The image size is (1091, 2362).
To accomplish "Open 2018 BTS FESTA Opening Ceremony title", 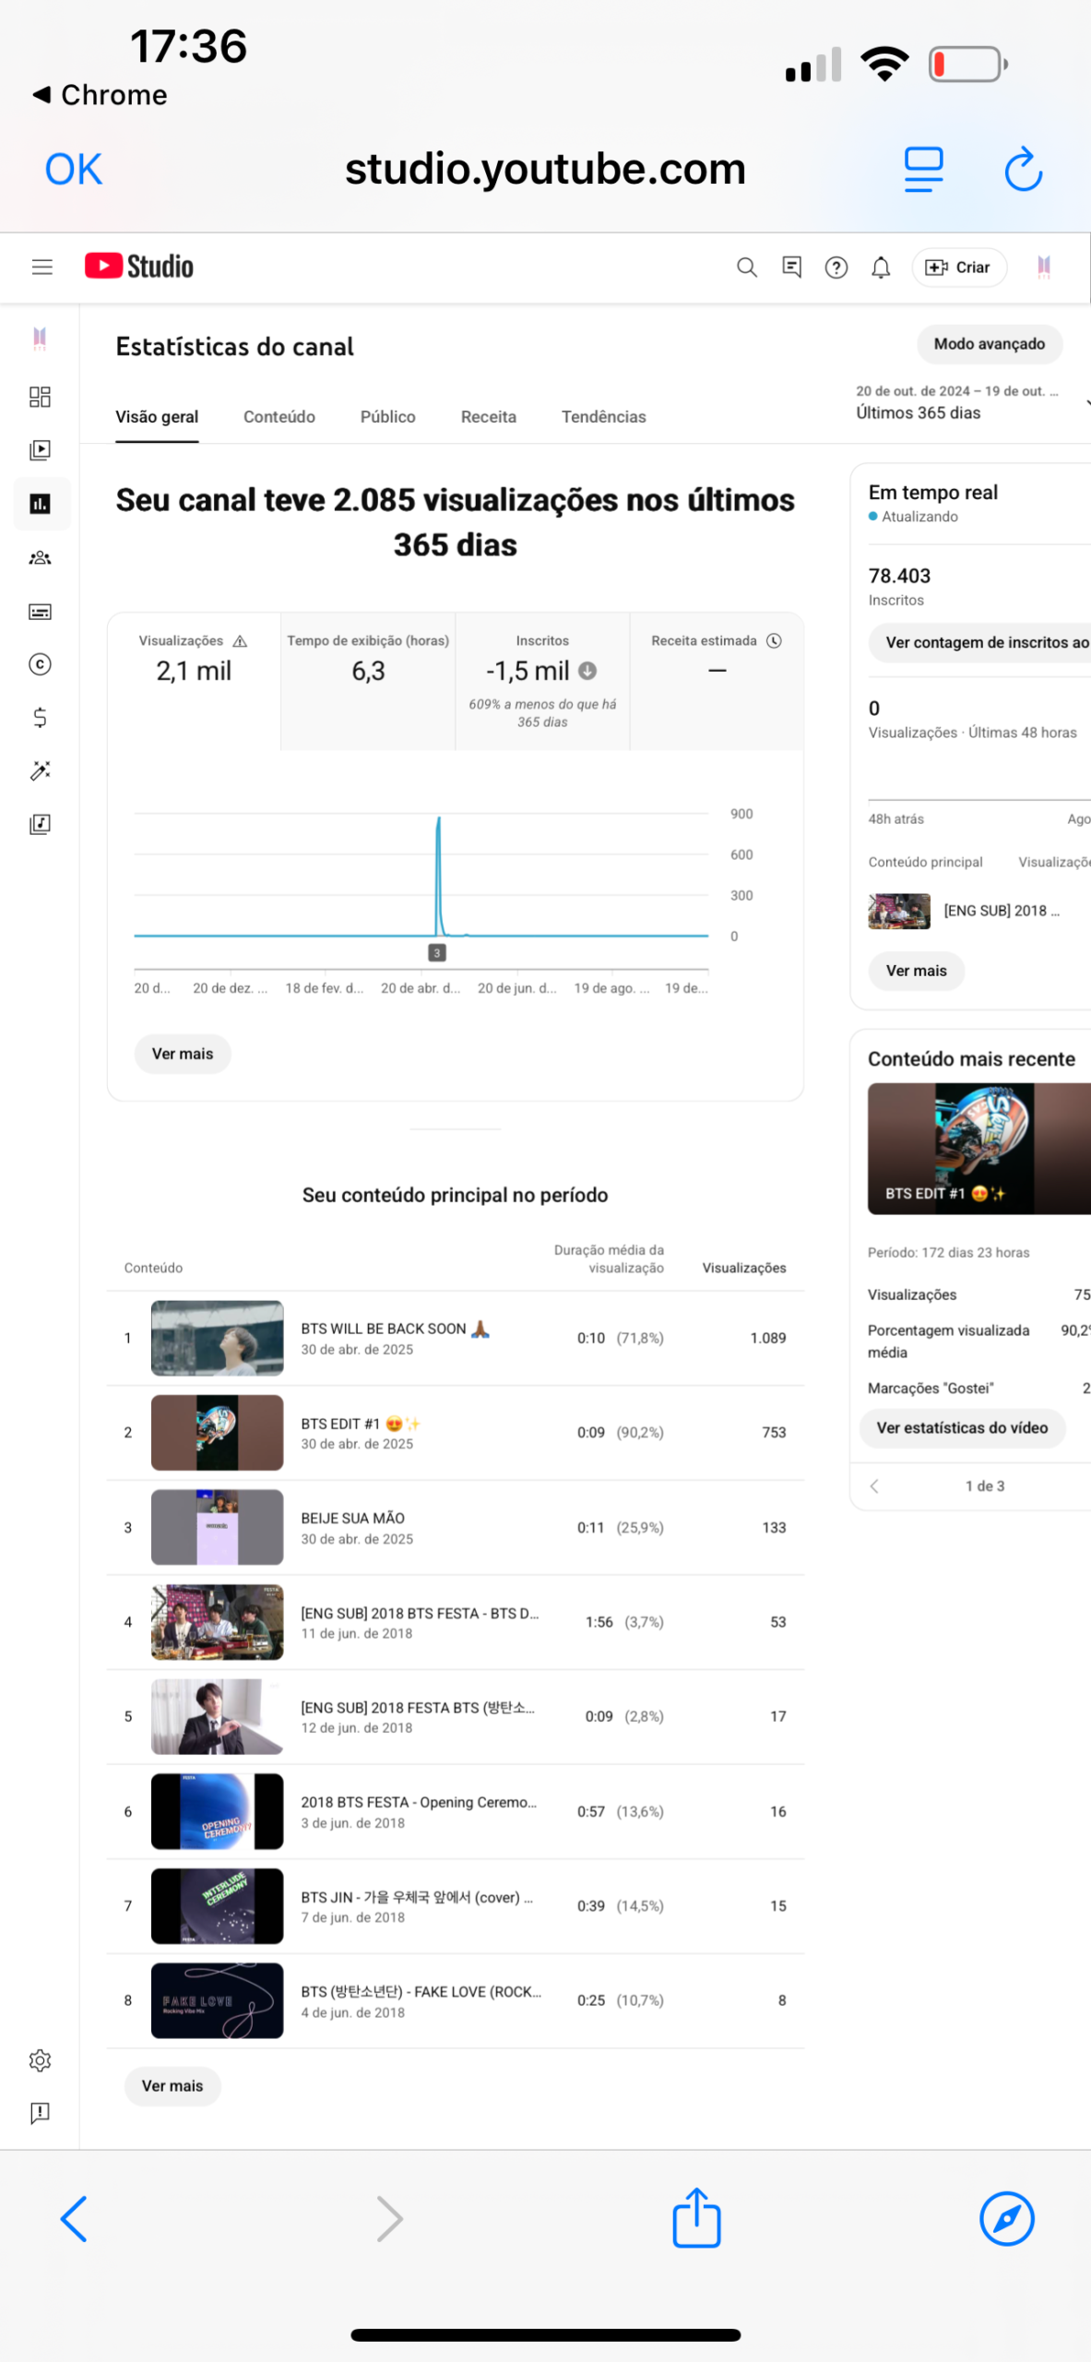I will coord(419,1802).
